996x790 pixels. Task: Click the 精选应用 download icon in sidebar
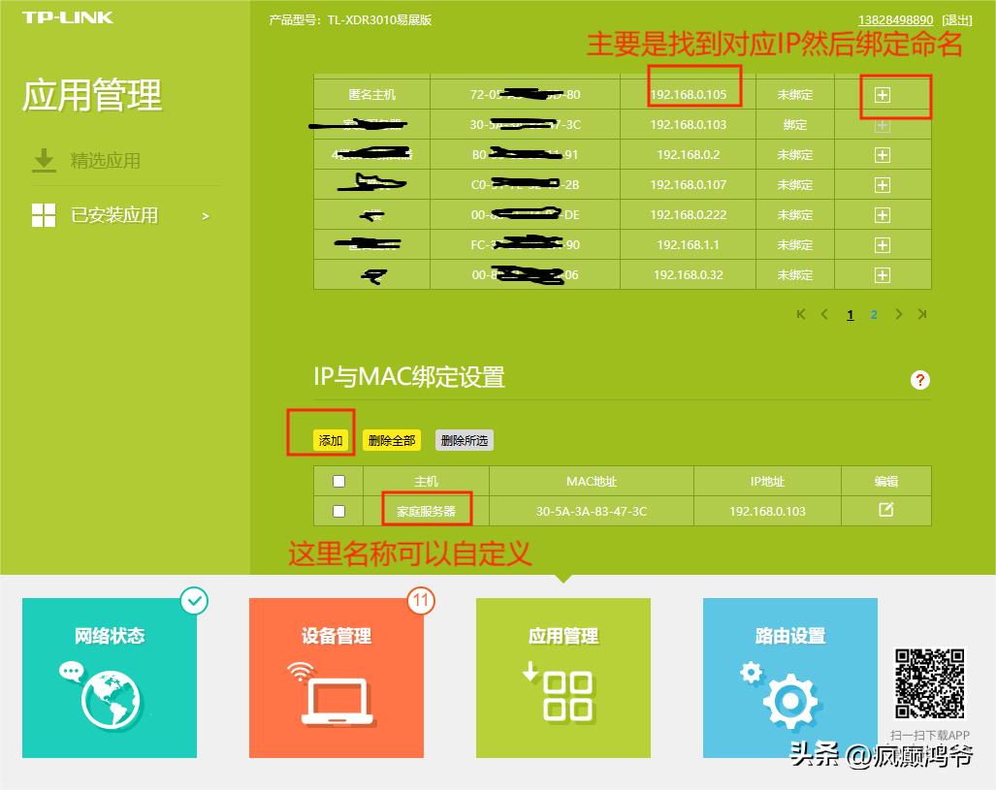pyautogui.click(x=44, y=162)
